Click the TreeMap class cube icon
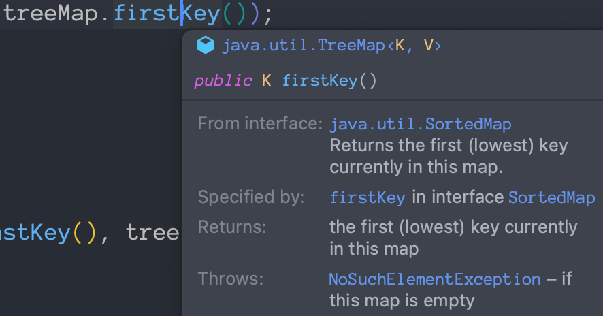 coord(206,45)
